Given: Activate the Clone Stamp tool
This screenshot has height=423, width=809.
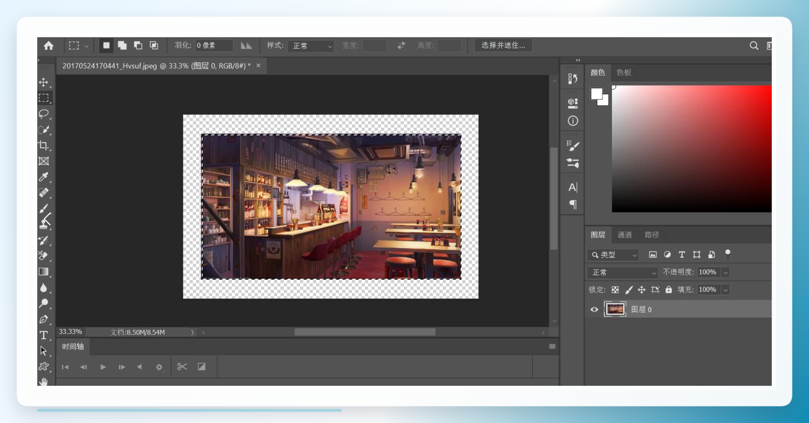Looking at the screenshot, I should pyautogui.click(x=44, y=223).
